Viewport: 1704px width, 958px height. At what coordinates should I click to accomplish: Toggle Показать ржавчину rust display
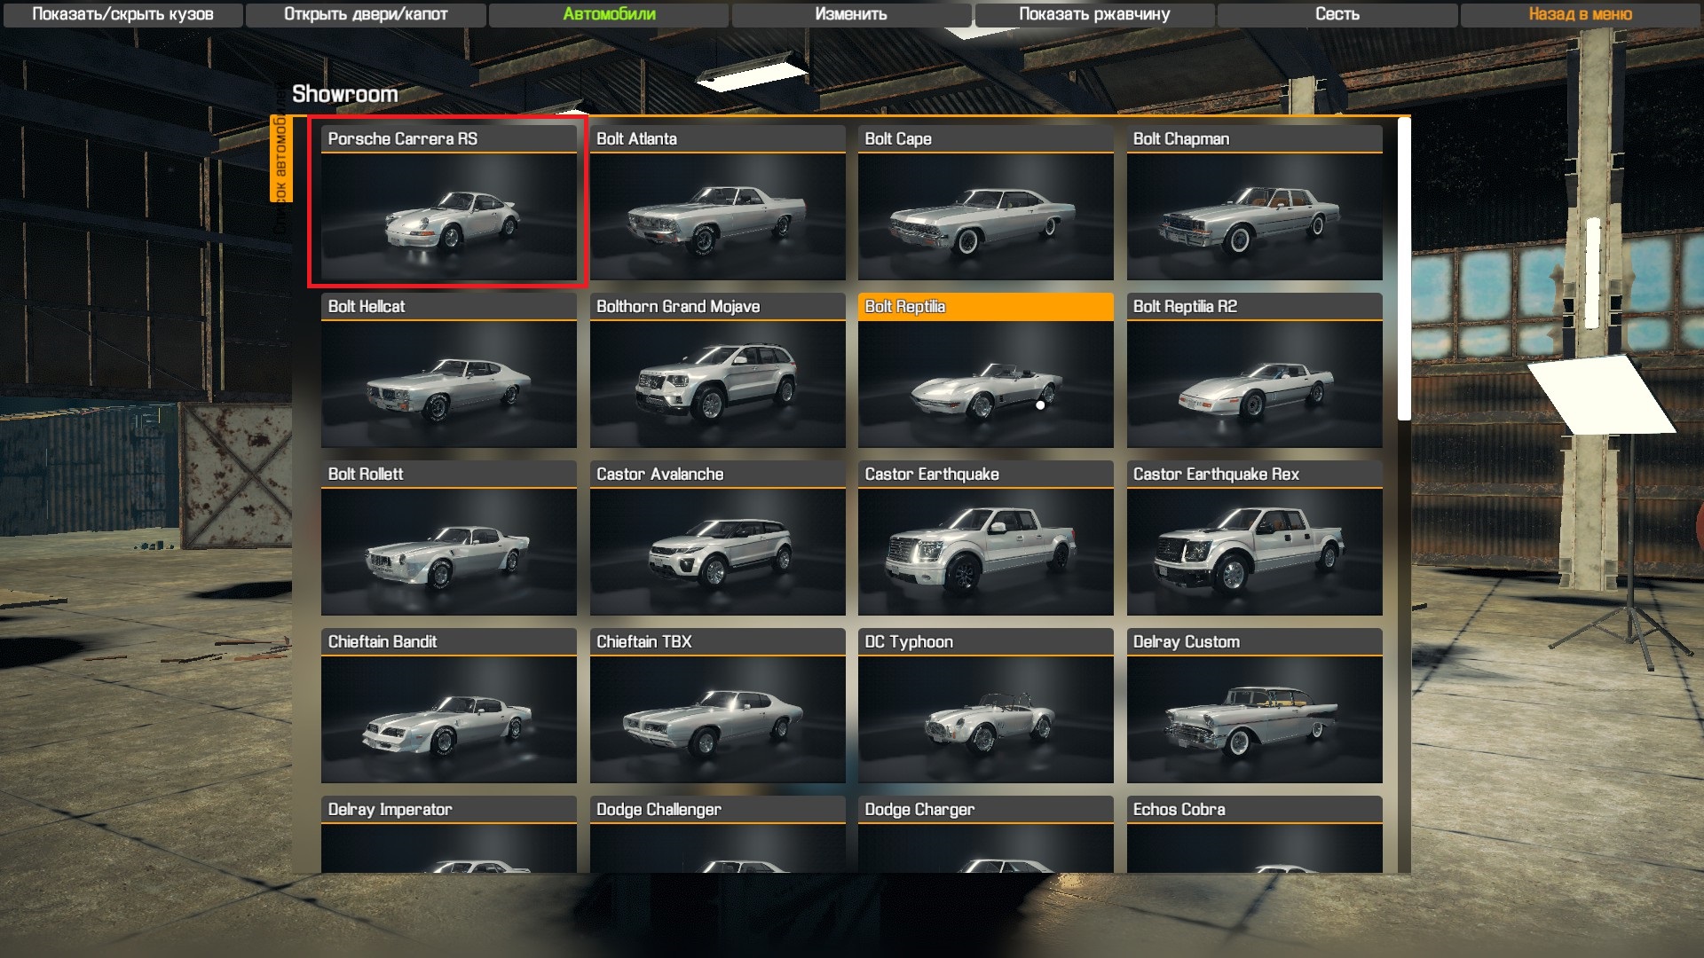1094,14
